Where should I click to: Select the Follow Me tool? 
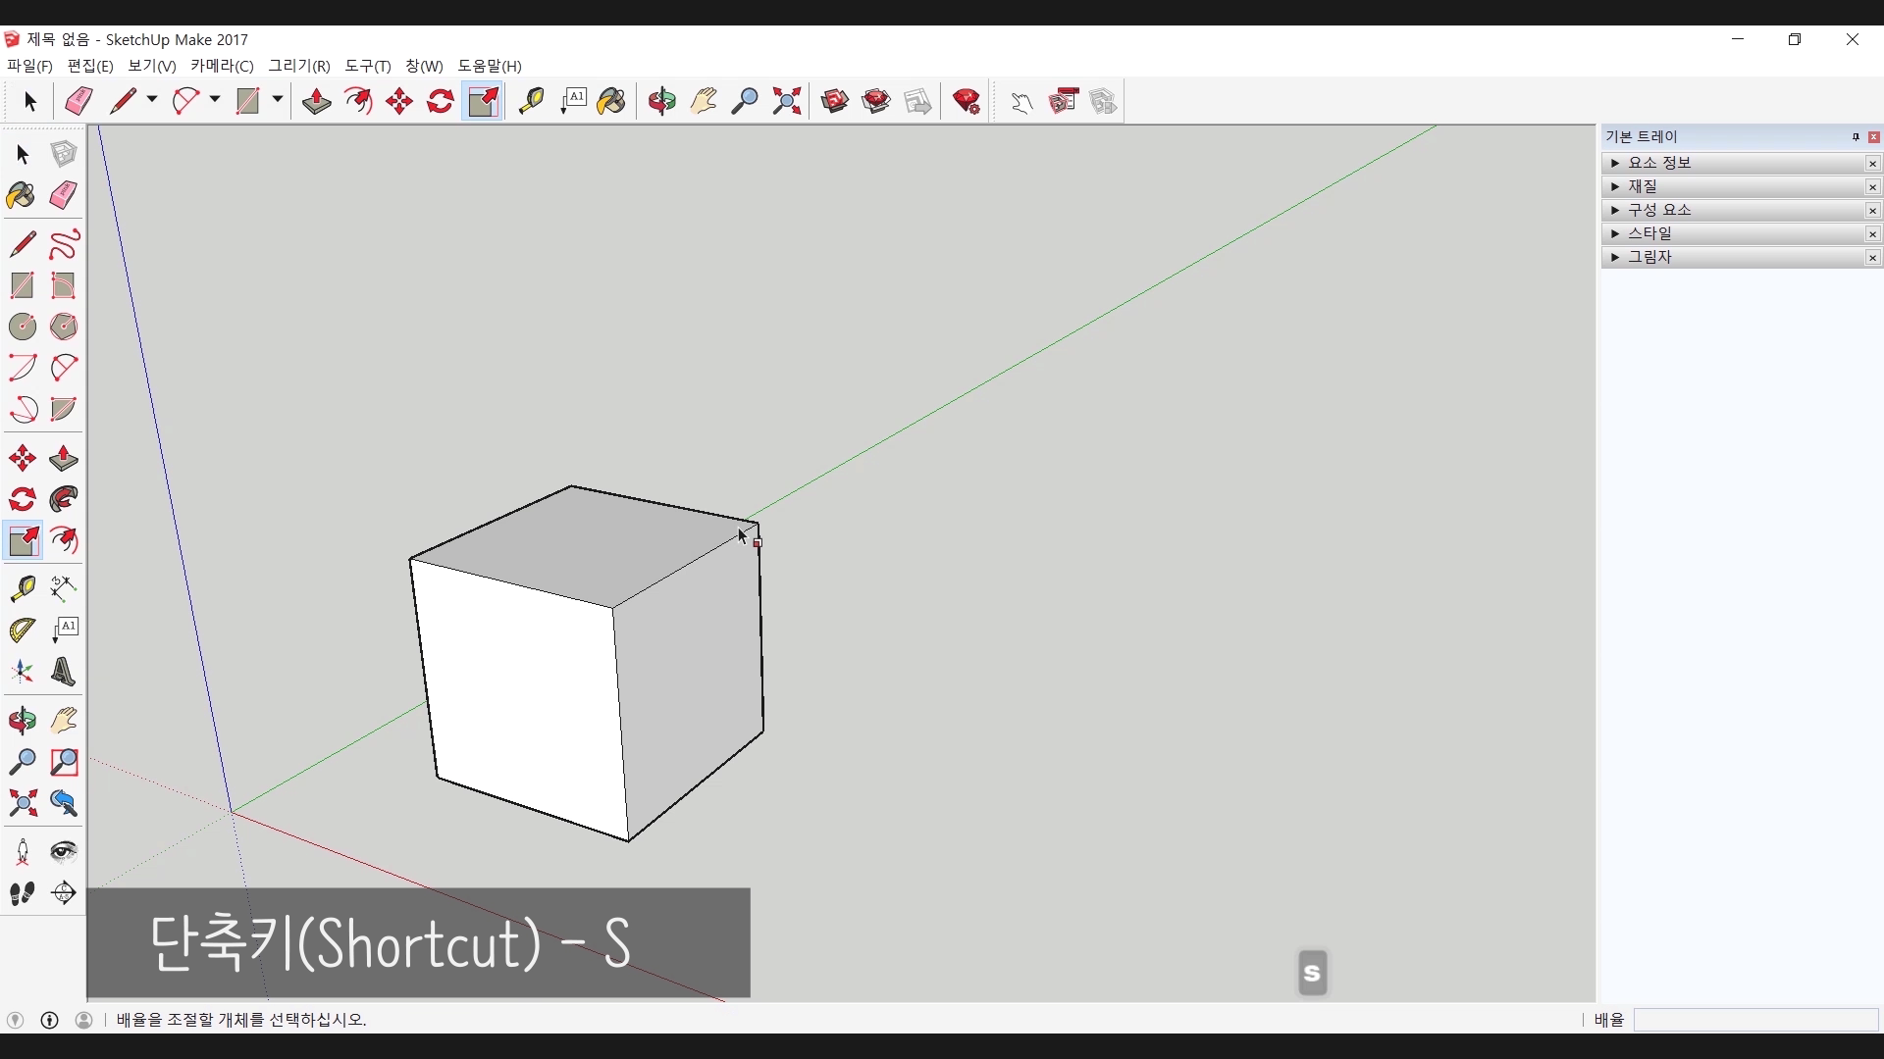tap(64, 500)
